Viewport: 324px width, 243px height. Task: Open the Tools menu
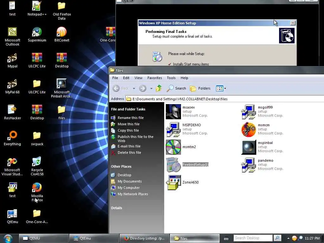[x=171, y=78]
